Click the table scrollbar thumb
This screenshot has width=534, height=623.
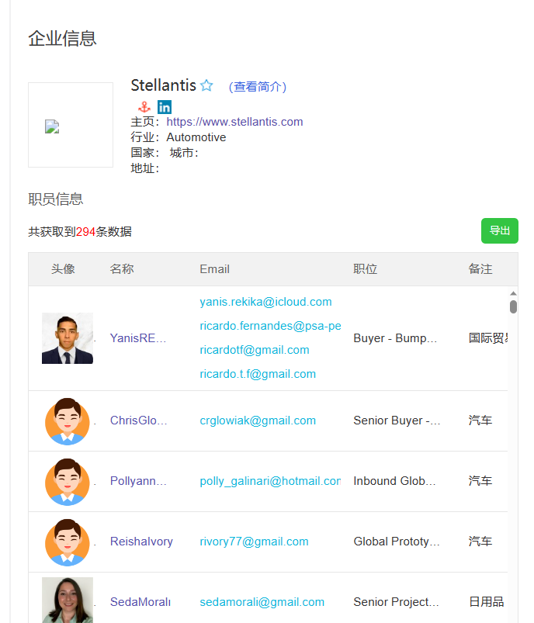(x=513, y=306)
